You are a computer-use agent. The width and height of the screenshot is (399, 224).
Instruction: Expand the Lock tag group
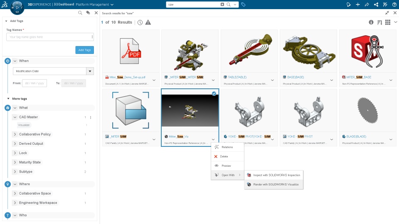tap(15, 153)
